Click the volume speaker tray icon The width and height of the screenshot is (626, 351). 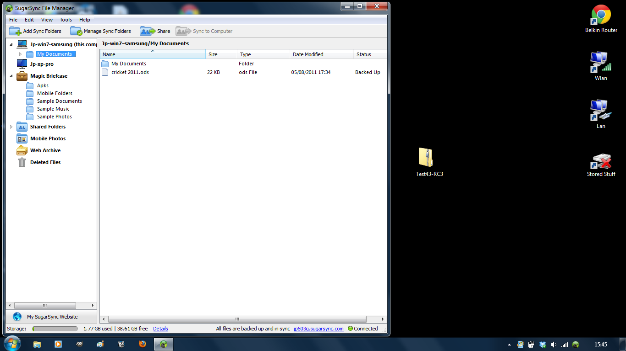click(554, 345)
